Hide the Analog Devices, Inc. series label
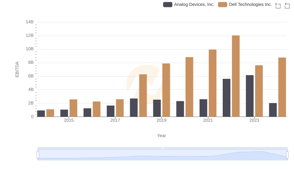 (194, 4)
